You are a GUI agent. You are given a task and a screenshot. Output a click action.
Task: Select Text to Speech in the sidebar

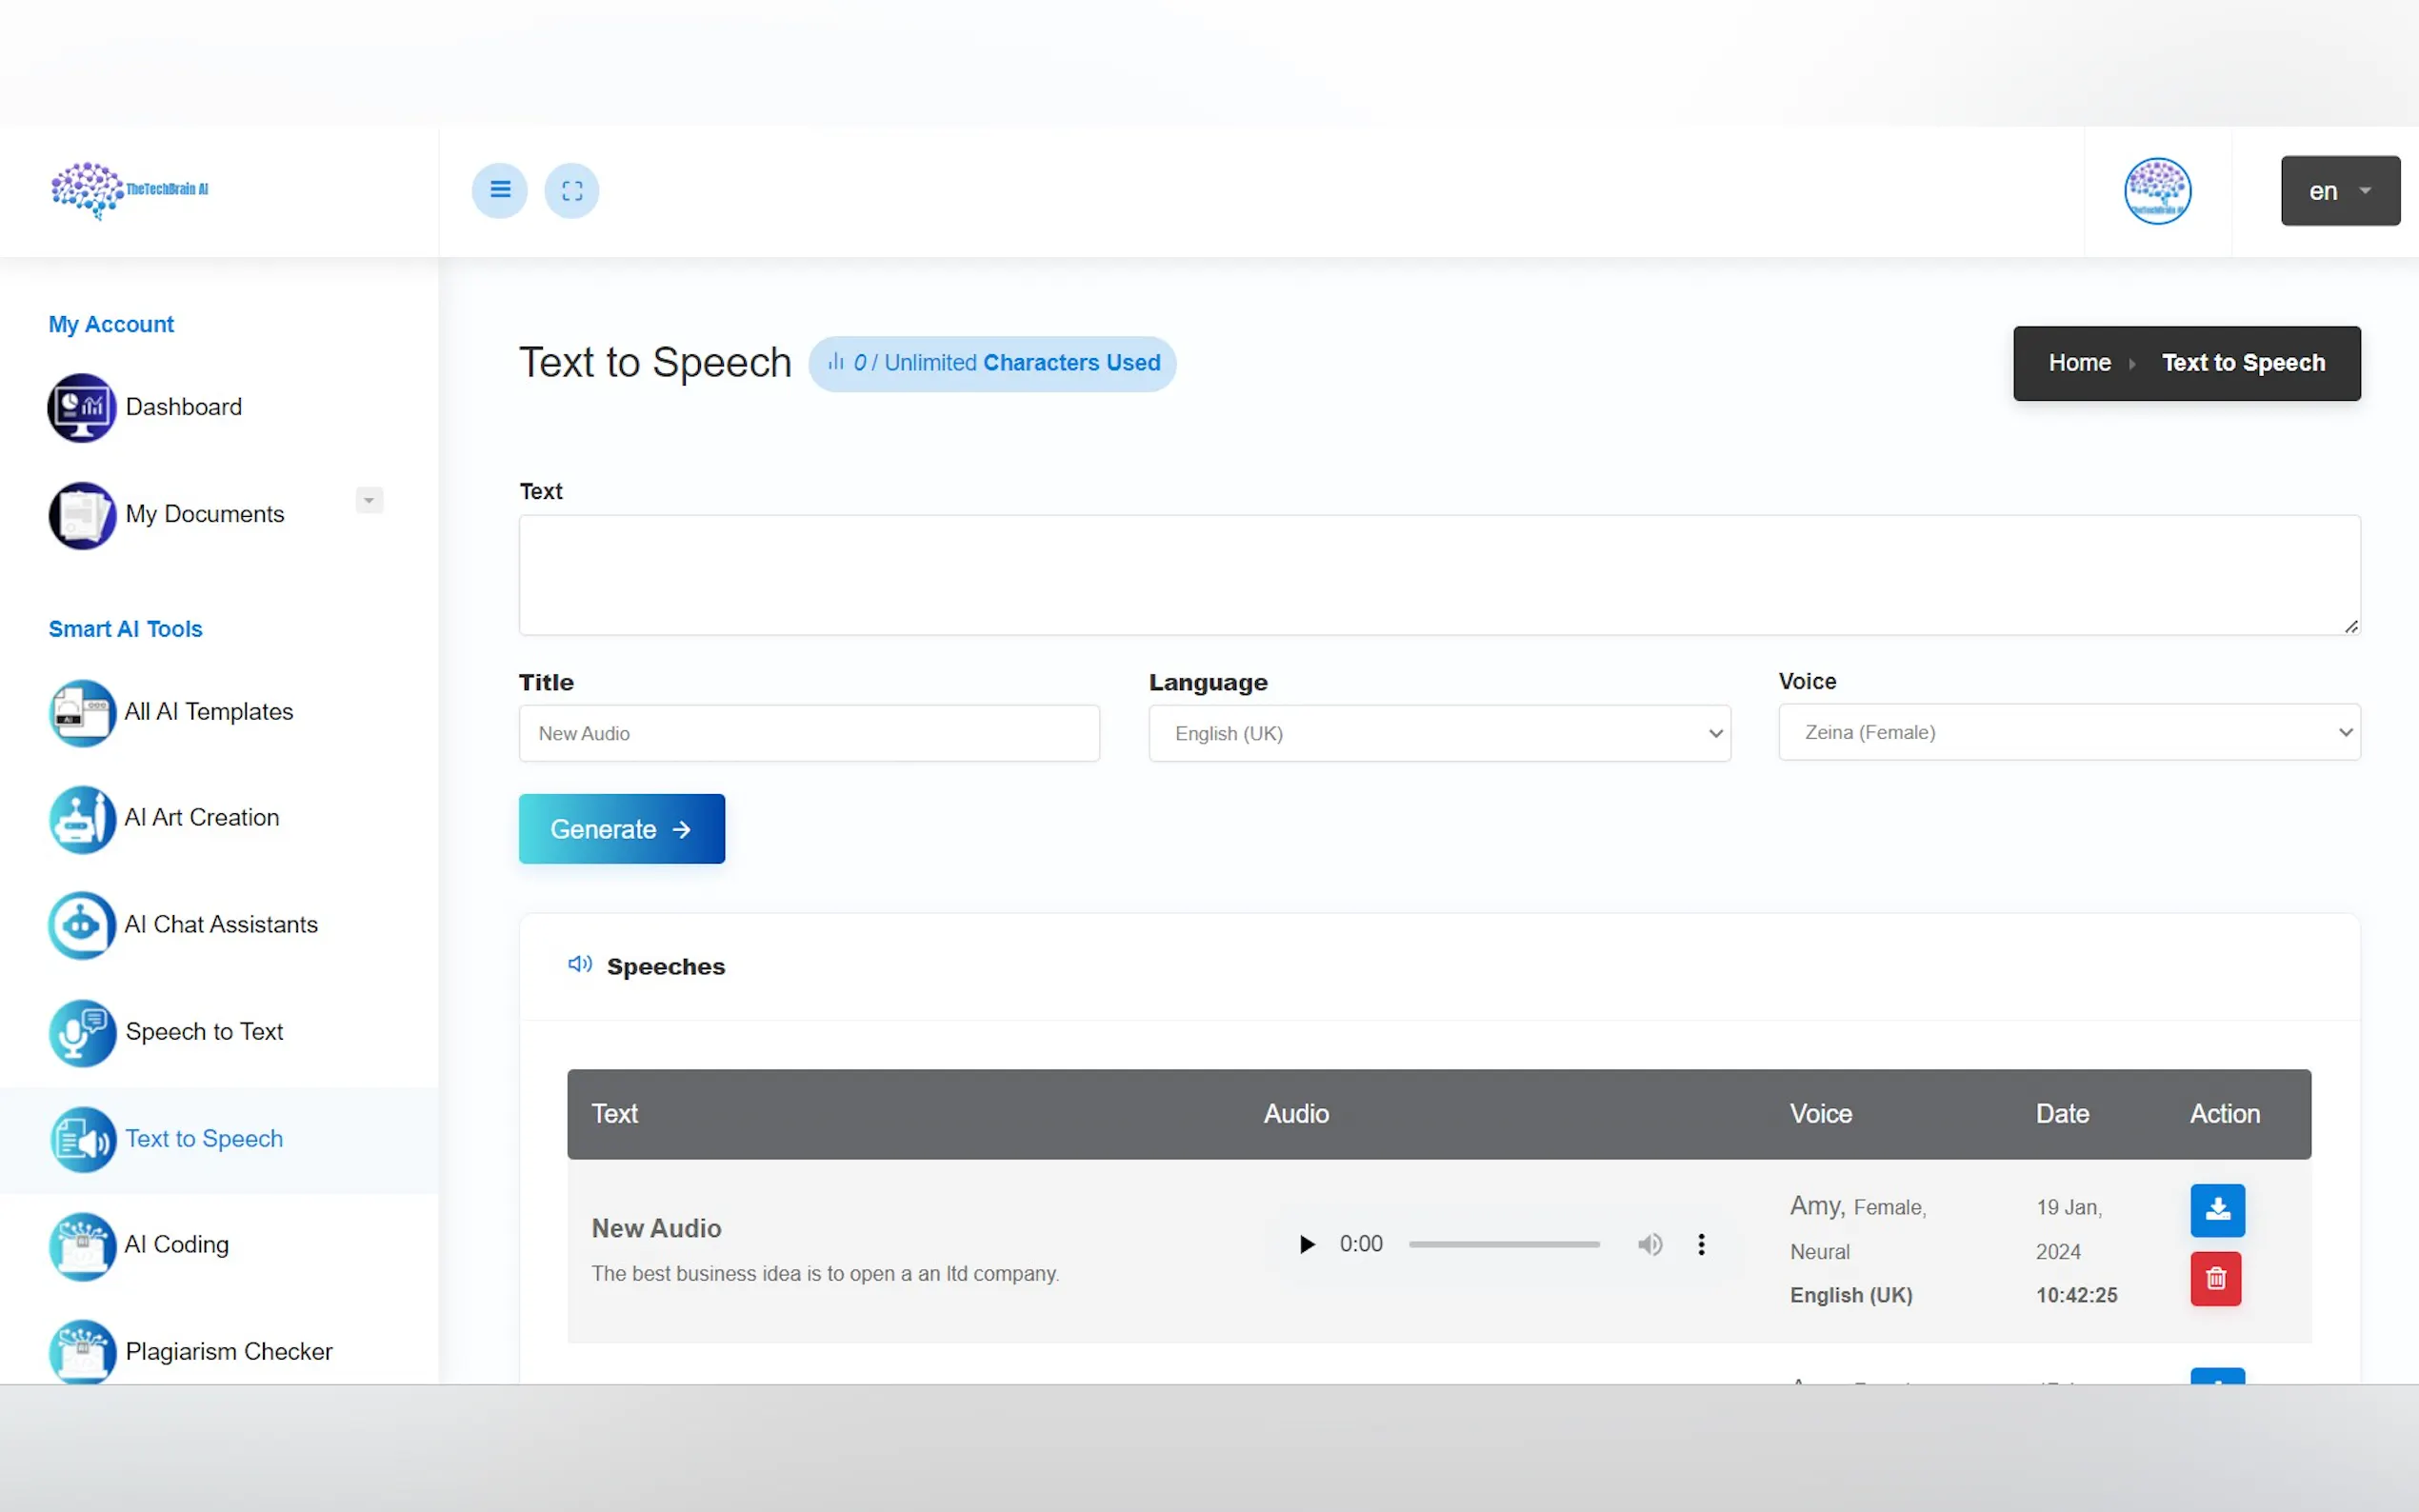click(x=203, y=1138)
